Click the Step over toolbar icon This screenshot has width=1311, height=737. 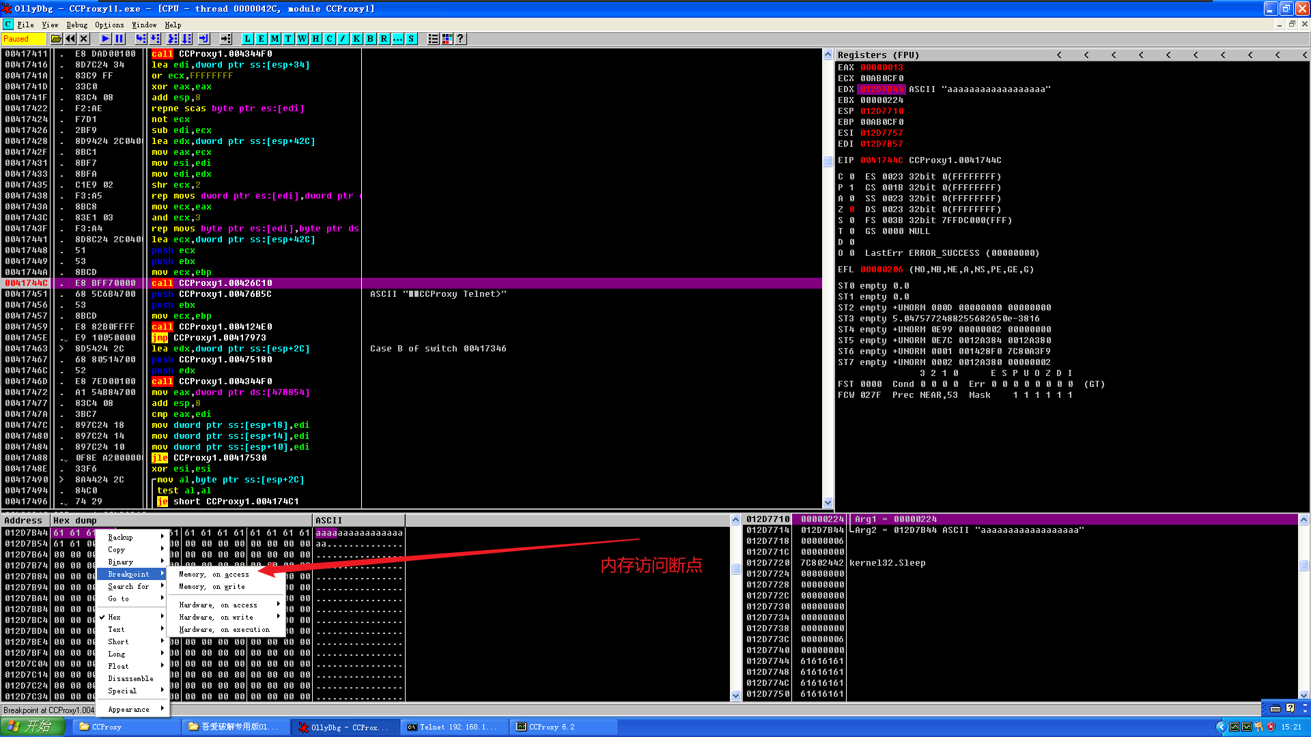155,39
